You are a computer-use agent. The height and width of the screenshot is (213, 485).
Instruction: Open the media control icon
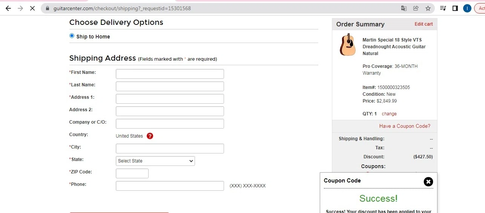point(443,8)
